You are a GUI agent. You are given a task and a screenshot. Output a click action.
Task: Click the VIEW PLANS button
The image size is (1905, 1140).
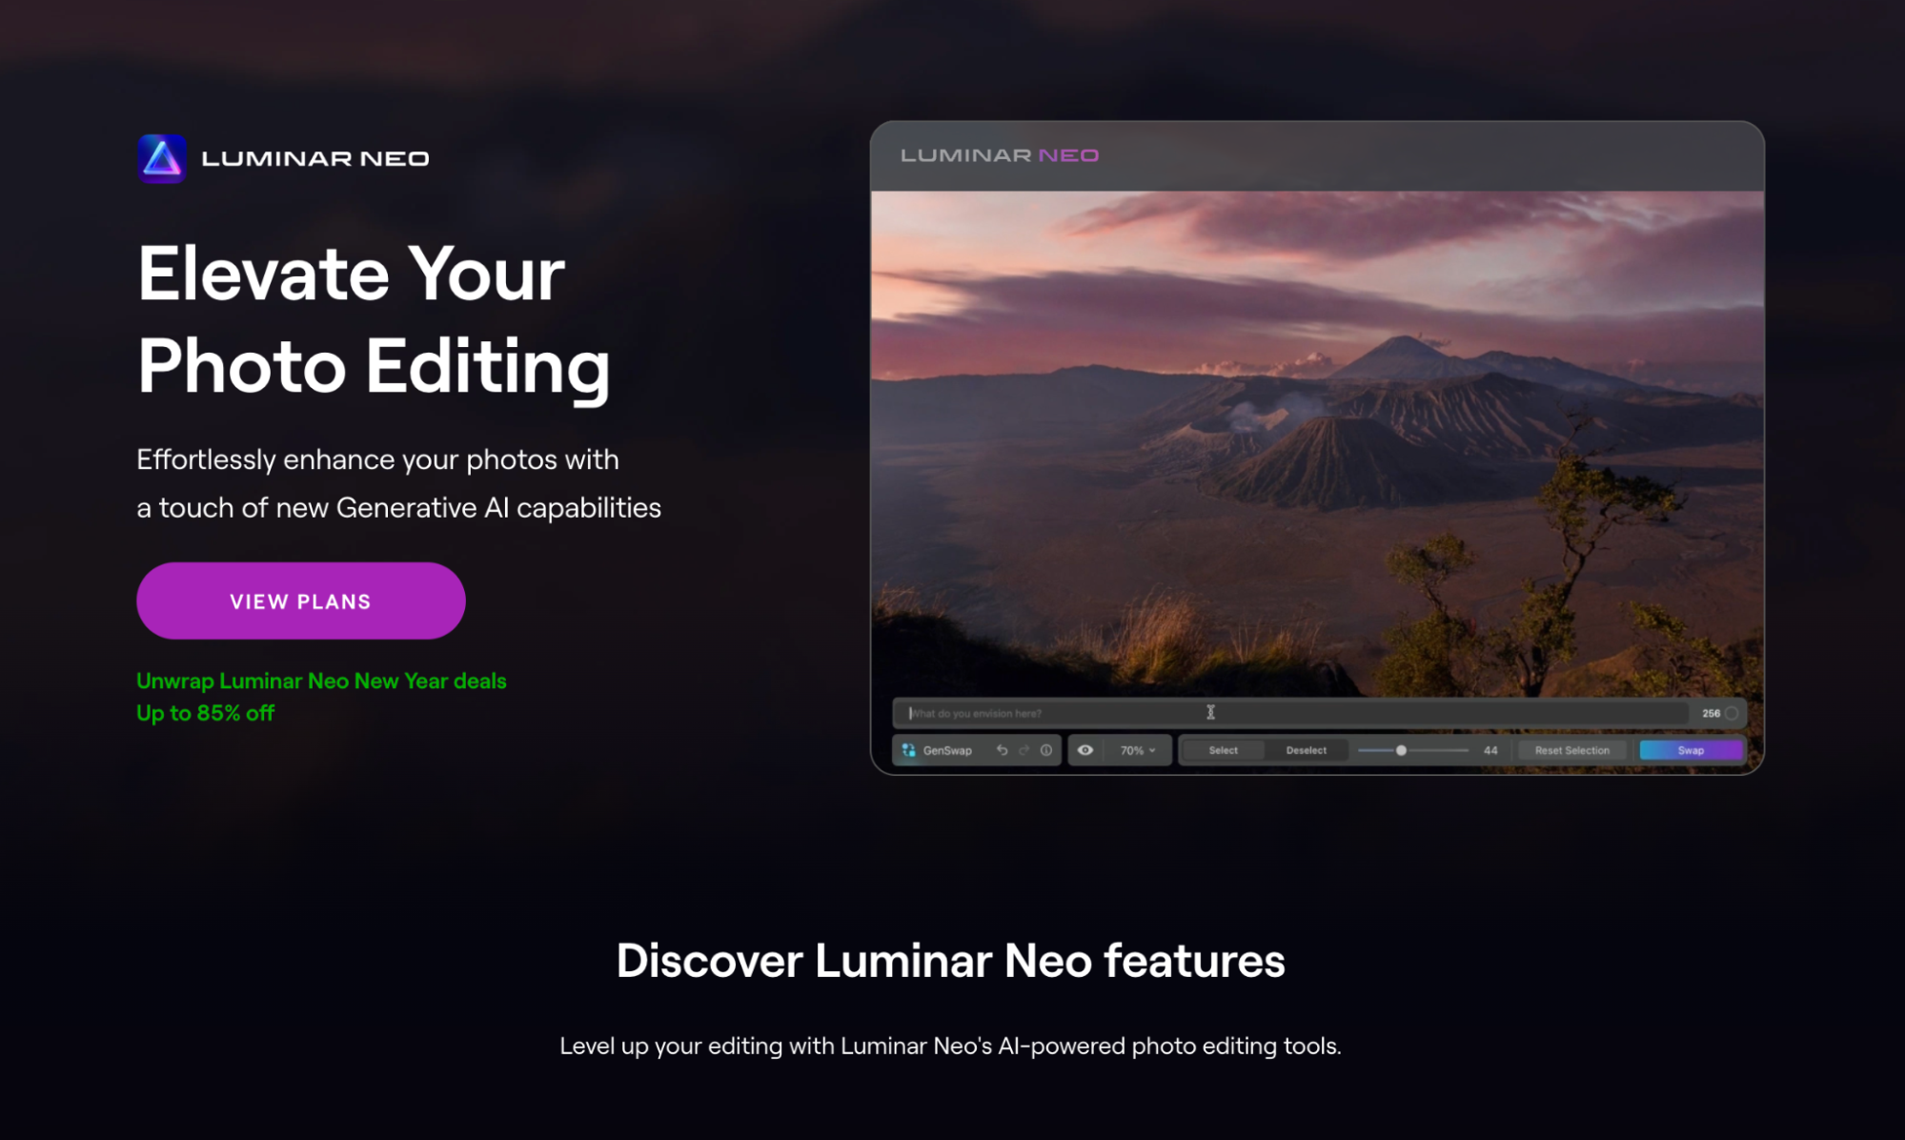coord(300,601)
